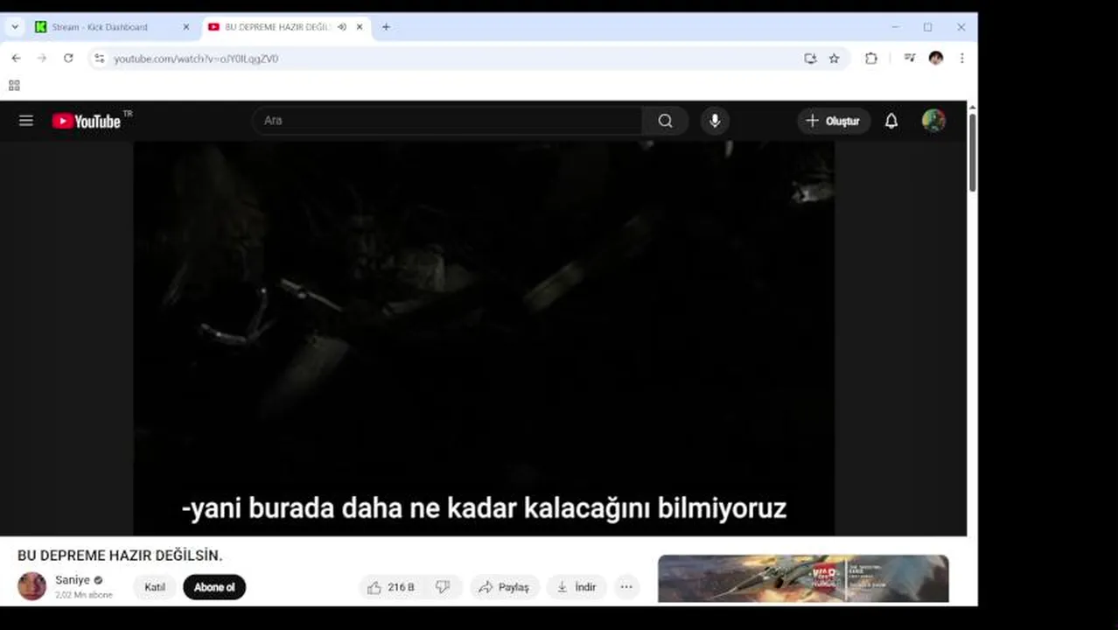Download the video with İndir

pyautogui.click(x=576, y=587)
